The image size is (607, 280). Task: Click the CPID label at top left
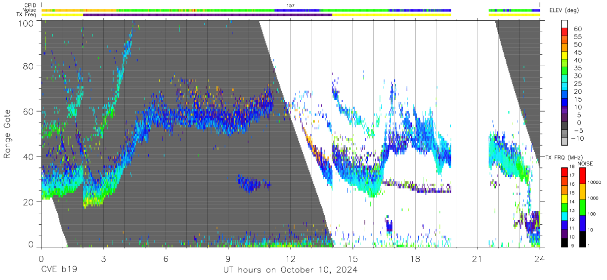pos(30,5)
